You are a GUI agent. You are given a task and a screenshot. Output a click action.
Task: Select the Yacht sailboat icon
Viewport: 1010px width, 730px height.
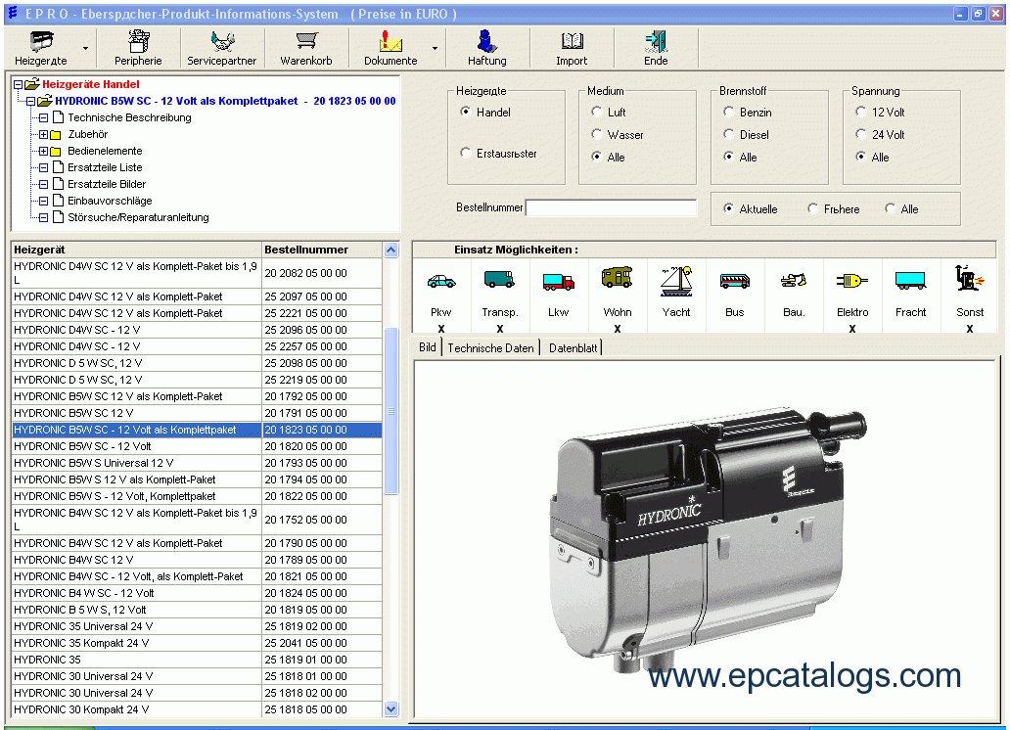[676, 282]
